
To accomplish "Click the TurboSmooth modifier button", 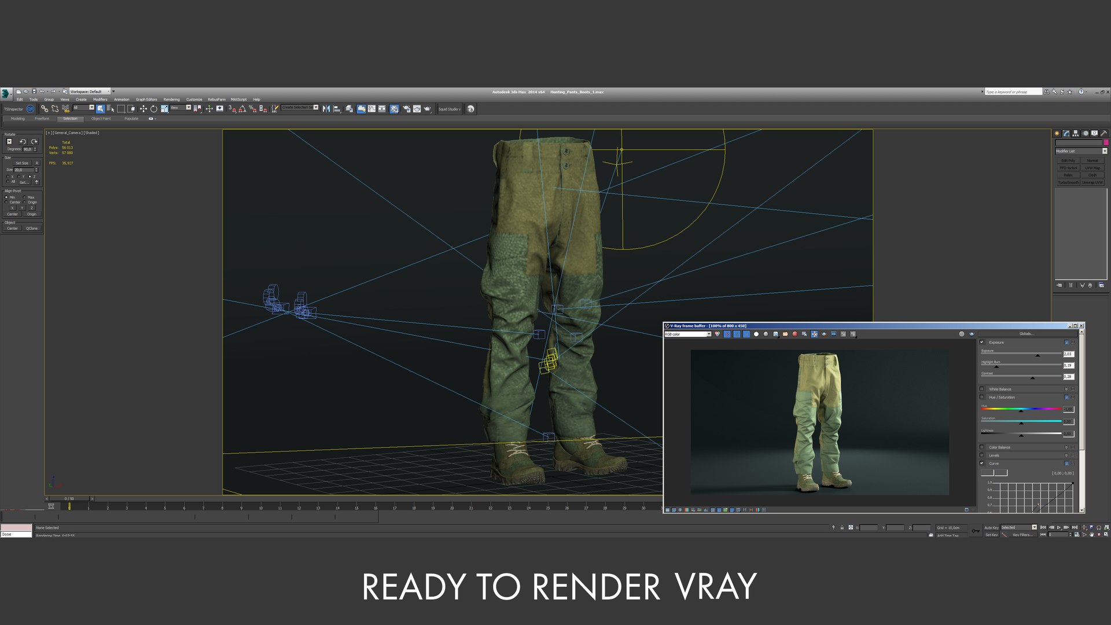I will [x=1068, y=182].
